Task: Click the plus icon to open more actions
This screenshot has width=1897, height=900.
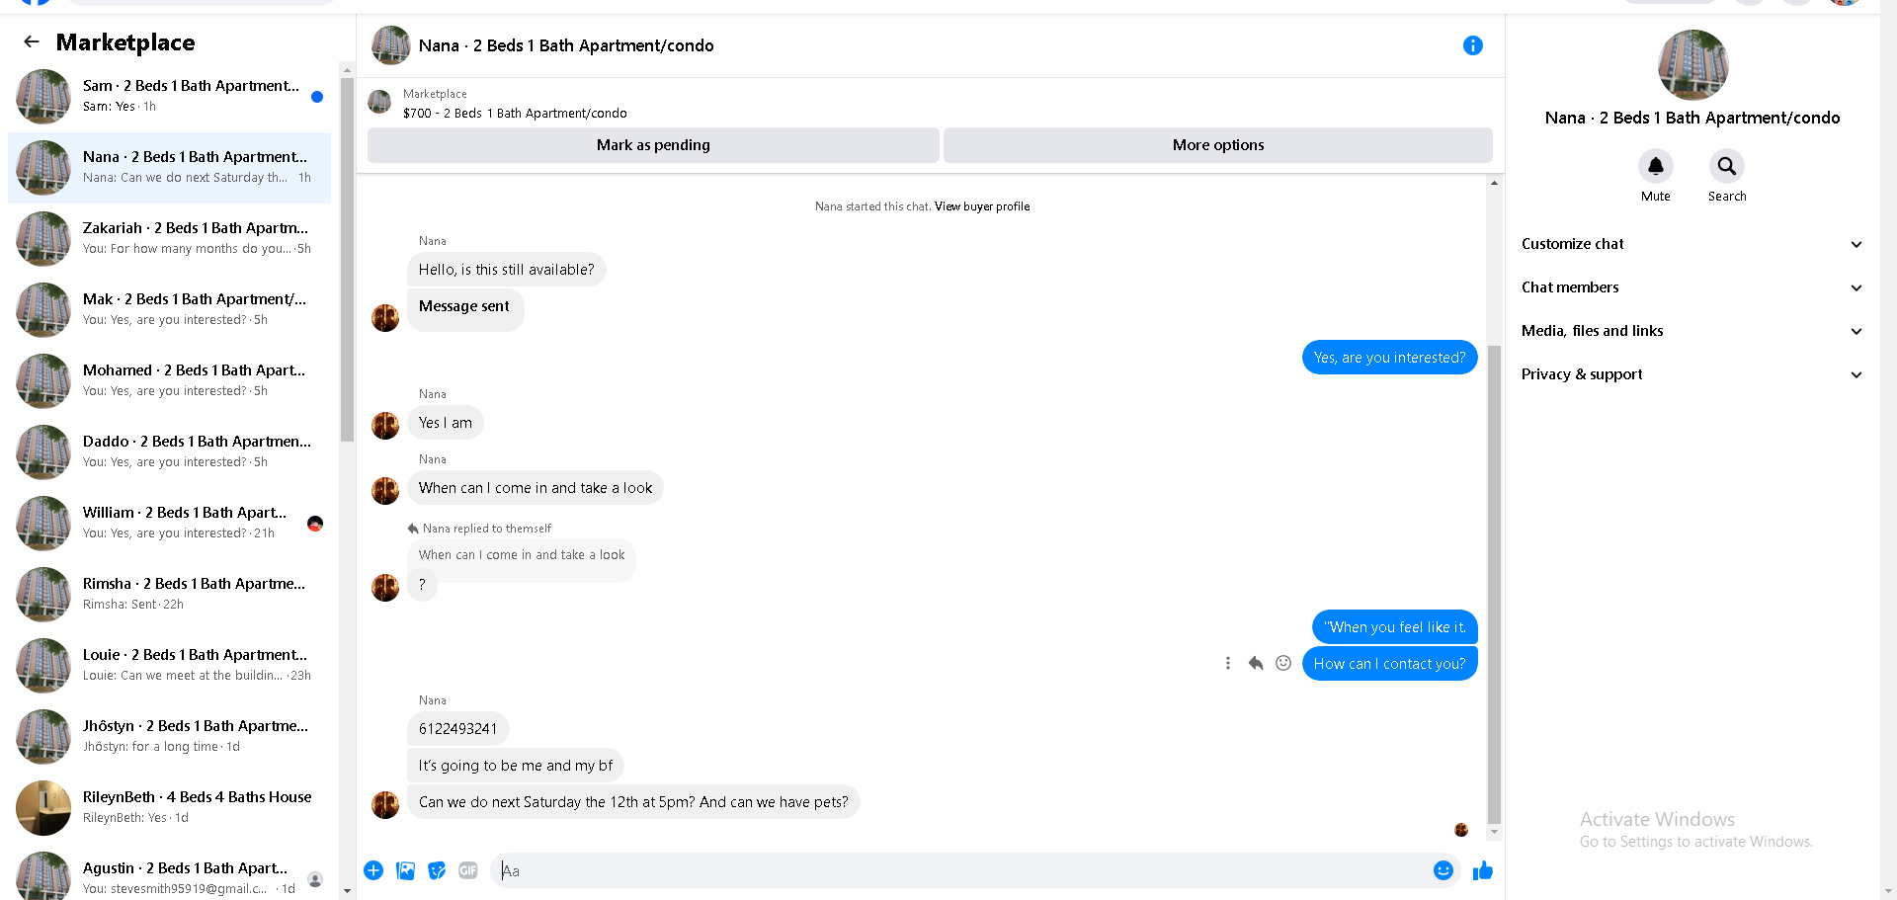Action: pos(373,870)
